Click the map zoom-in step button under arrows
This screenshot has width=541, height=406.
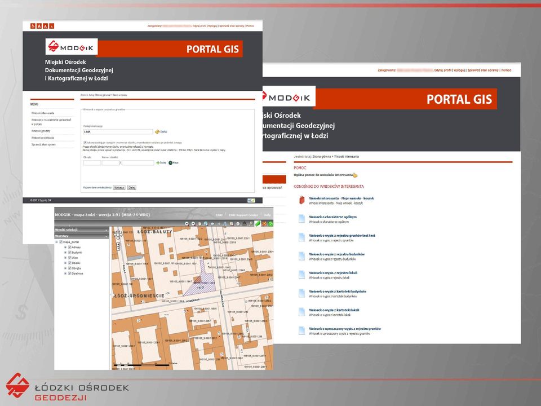118,244
